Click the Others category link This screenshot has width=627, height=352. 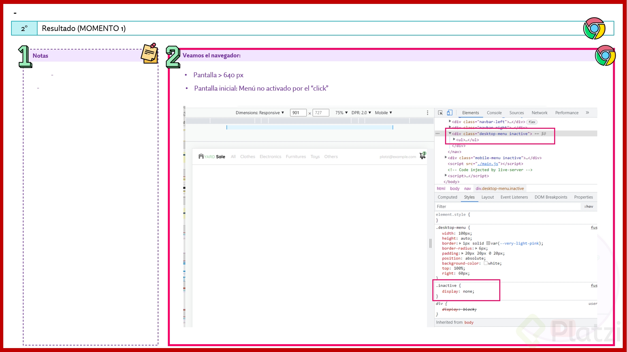pos(331,157)
